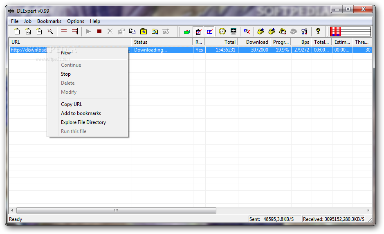Toggle the clipboard monitoring toolbar icon
Viewport: 384px width, 234px height.
[198, 32]
